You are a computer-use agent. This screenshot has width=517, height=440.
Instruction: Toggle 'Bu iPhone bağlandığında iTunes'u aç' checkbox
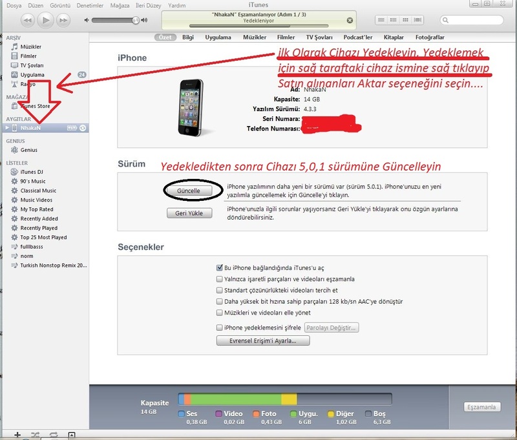220,266
